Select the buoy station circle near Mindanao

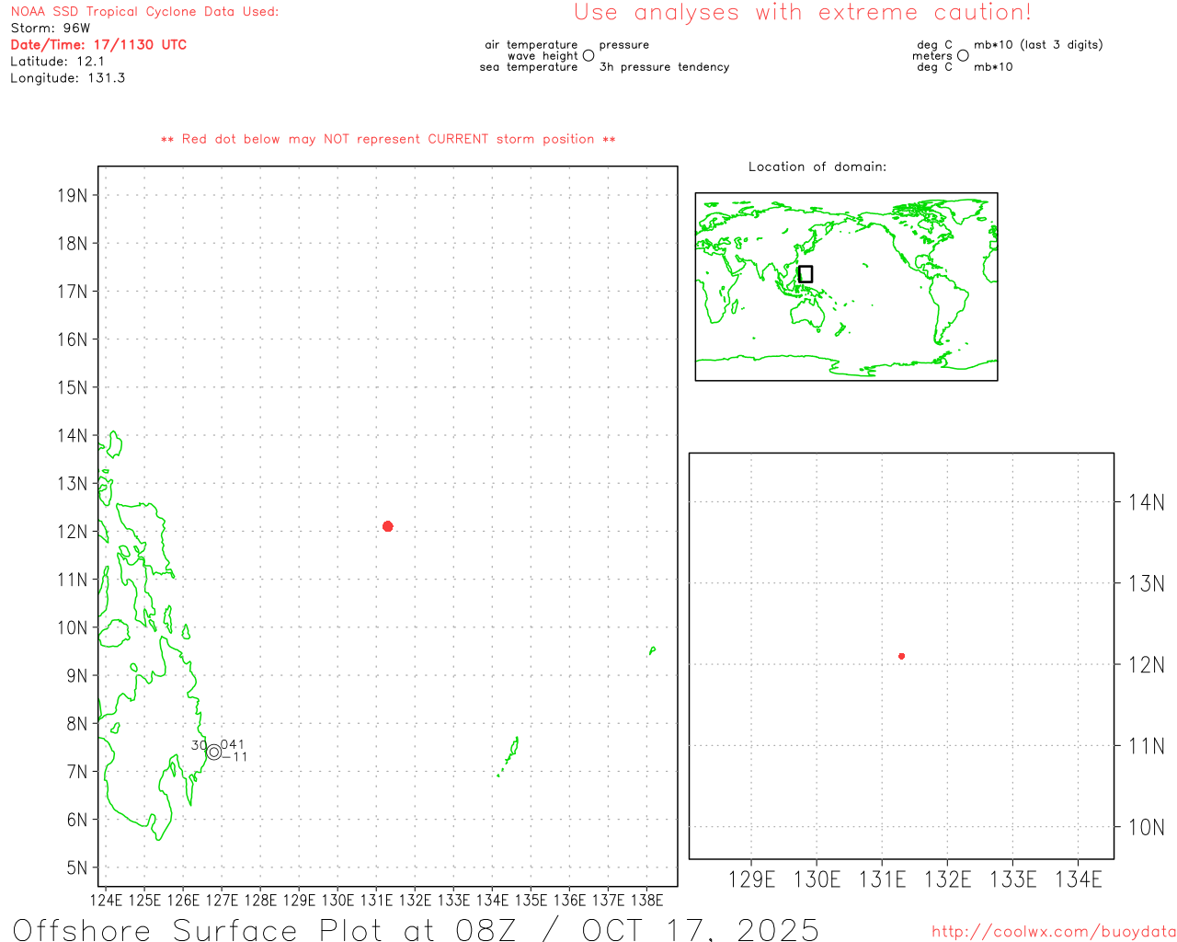(214, 752)
